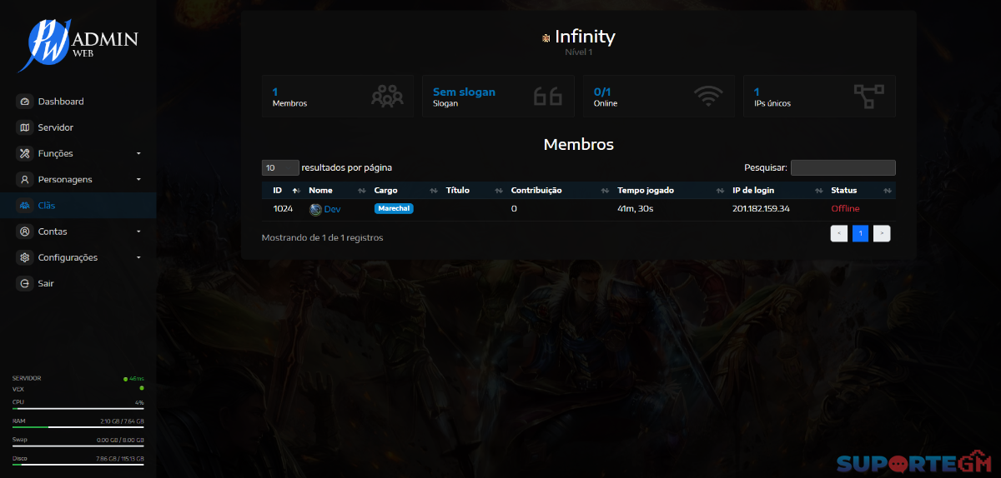Click the Personagens user icon
1001x478 pixels.
click(24, 180)
